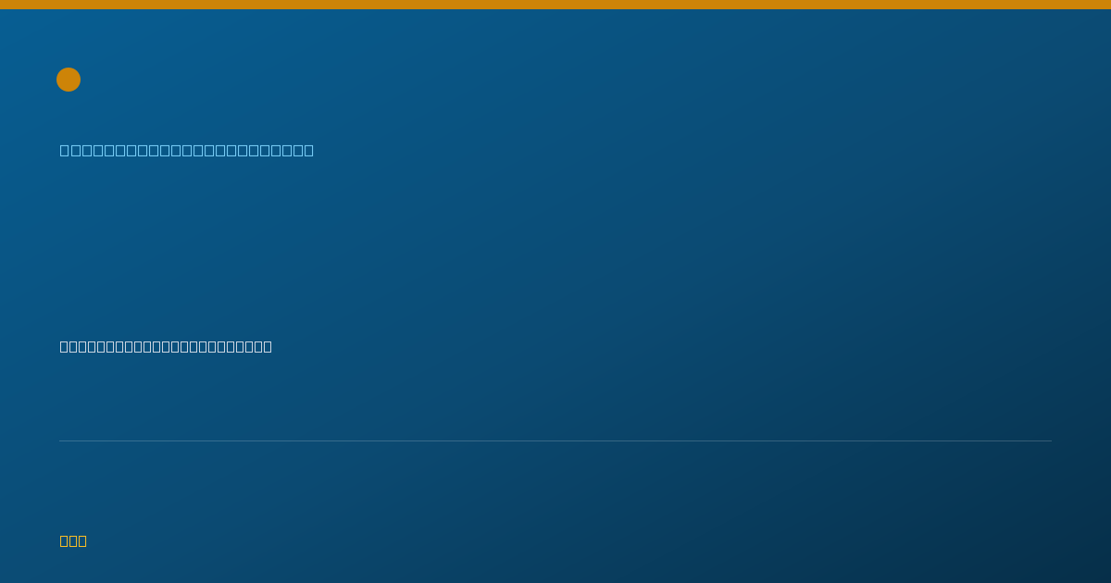Click the light blue subtitle text line
The image size is (1111, 583).
pos(187,150)
